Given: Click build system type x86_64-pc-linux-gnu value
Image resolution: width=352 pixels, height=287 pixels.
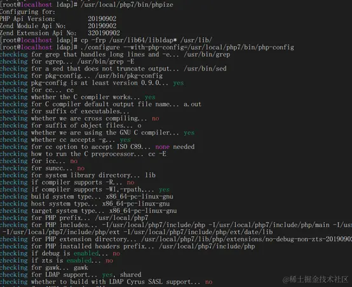Looking at the screenshot, I should pos(140,197).
